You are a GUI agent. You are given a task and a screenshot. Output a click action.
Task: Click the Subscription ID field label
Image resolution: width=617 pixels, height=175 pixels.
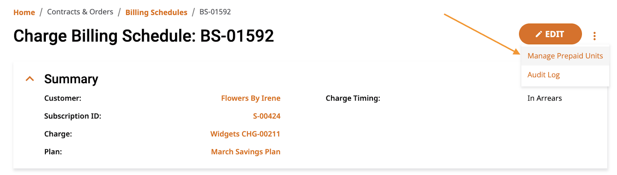point(72,116)
